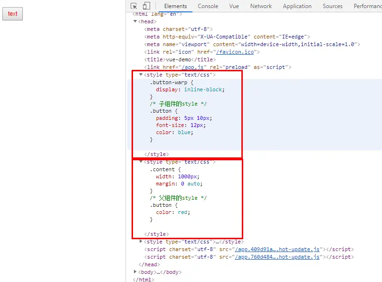Open the /favicon.ico link

[235, 52]
